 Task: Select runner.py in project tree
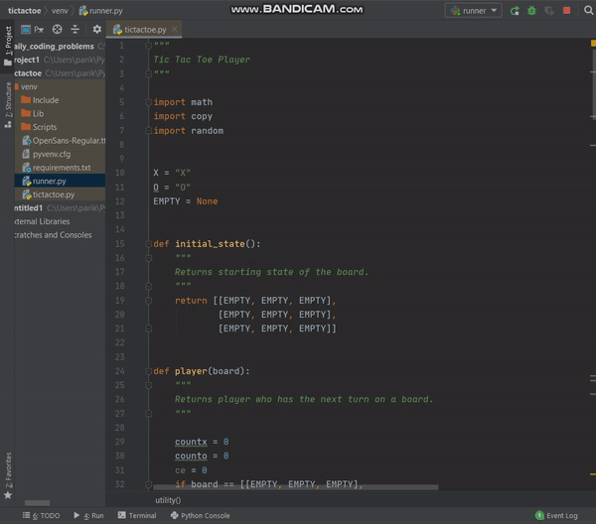(60, 182)
